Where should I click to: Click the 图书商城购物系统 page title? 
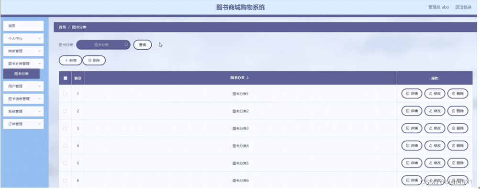(x=240, y=7)
